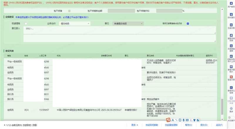
Task: Uncheck the 是否已读苹查者出险历史 checkbox
Action: pyautogui.click(x=188, y=23)
